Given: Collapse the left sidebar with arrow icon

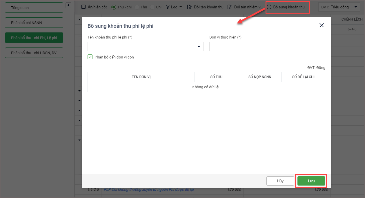Looking at the screenshot, I should point(68,5).
